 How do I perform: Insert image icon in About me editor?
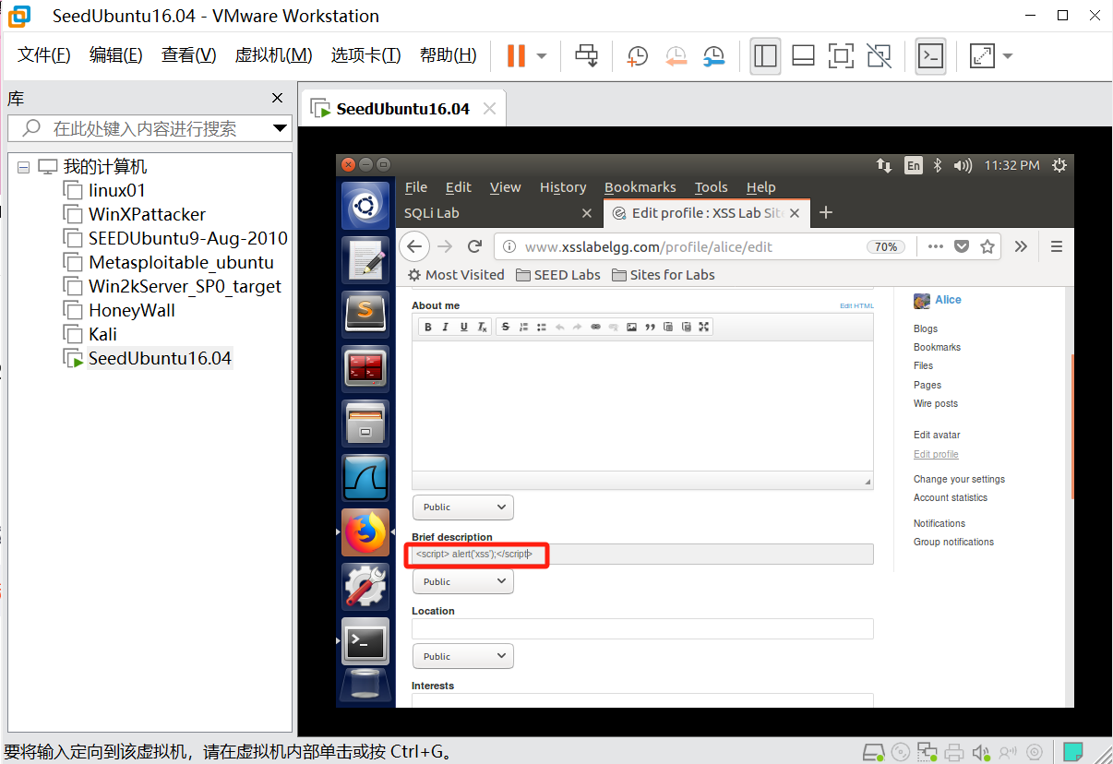(631, 327)
